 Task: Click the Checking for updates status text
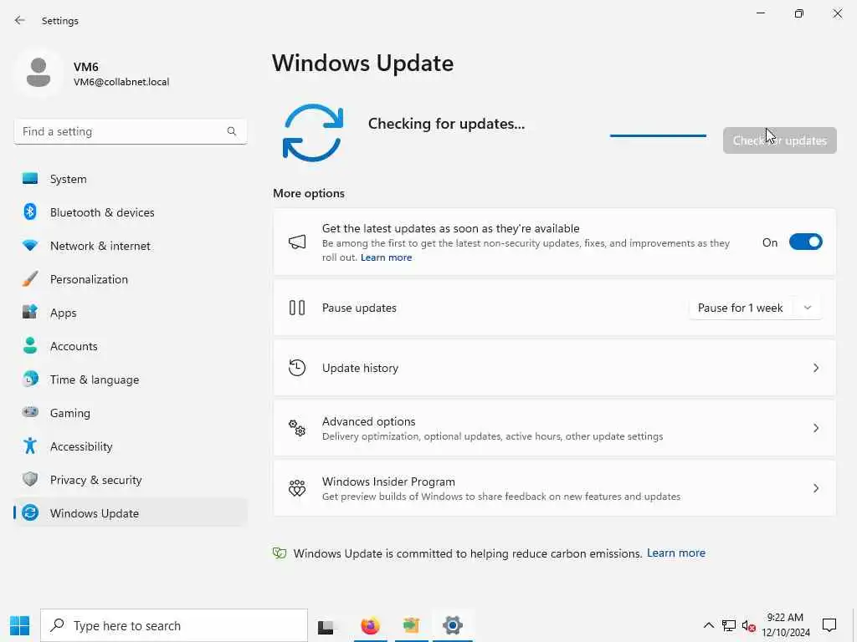point(447,124)
